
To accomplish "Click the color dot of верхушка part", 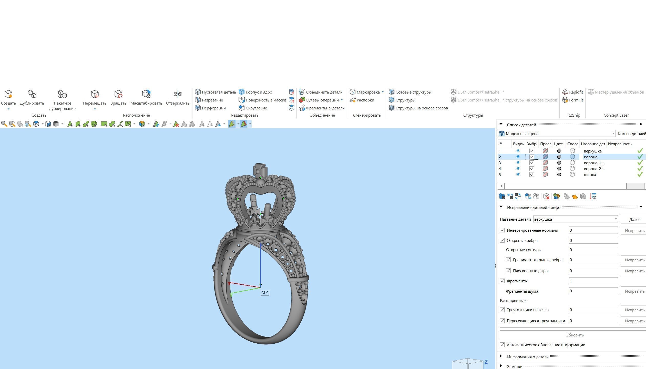I will (x=559, y=151).
